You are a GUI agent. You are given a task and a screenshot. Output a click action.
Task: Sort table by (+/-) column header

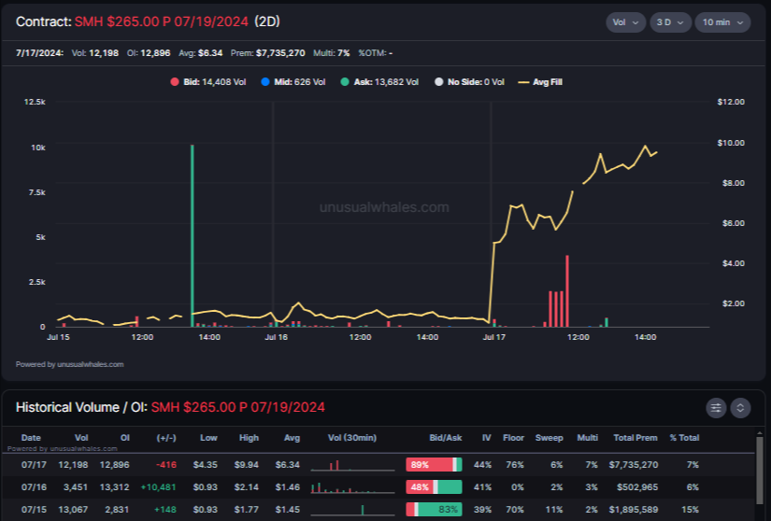point(166,438)
